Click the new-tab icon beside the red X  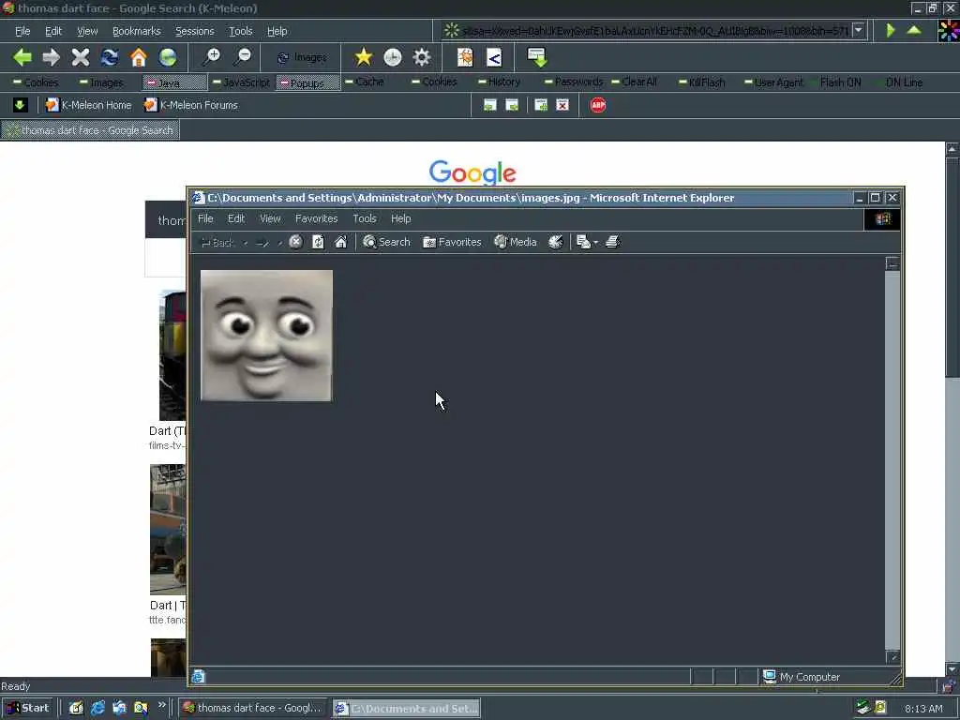[541, 105]
